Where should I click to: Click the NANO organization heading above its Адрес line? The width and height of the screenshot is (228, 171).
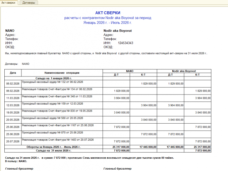[10, 31]
